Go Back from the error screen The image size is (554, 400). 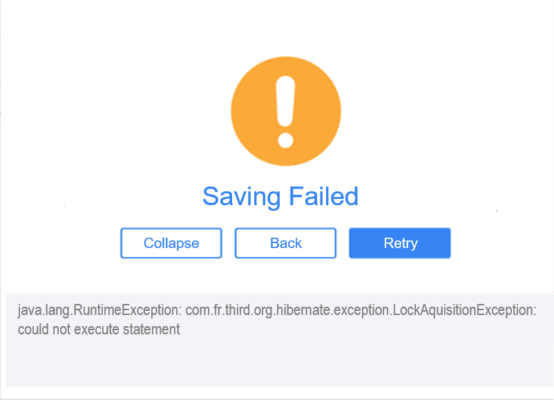(285, 242)
